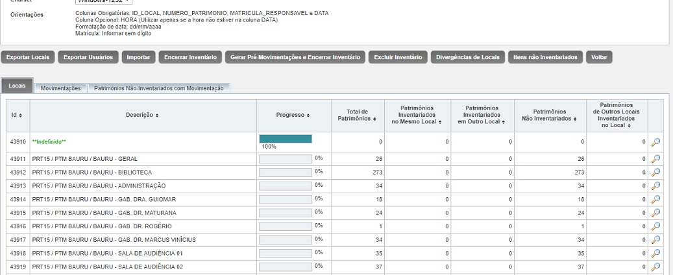The height and width of the screenshot is (275, 673).
Task: Open magnifier icon for row 43910 Indefinido
Action: click(655, 142)
